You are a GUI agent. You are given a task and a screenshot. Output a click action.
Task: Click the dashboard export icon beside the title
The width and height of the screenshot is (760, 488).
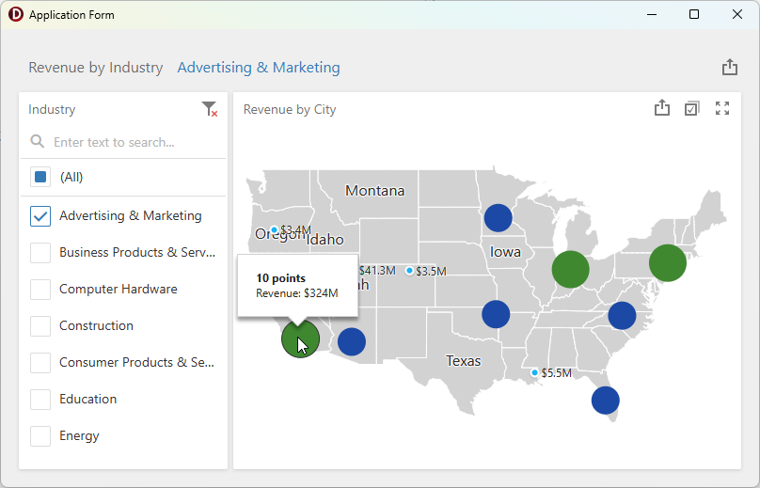click(730, 67)
